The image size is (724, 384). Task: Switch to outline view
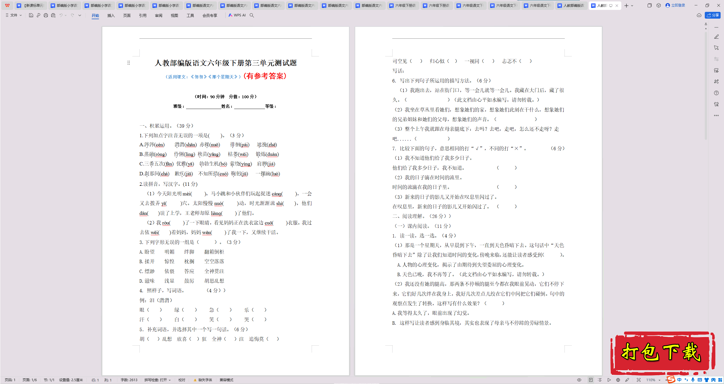(600, 380)
